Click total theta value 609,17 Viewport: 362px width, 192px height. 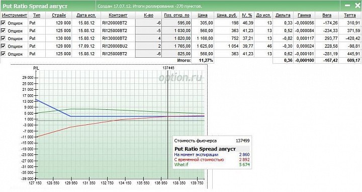(x=353, y=61)
